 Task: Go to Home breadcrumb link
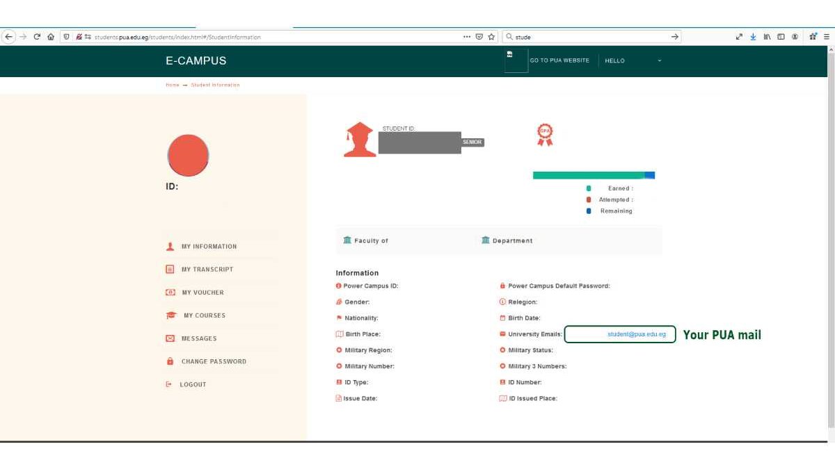click(x=172, y=85)
